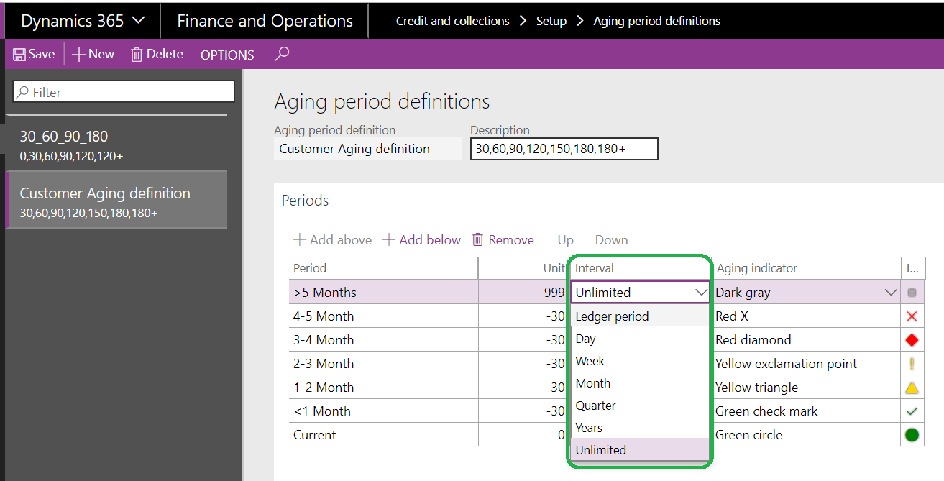Click the Save disk icon

19,55
